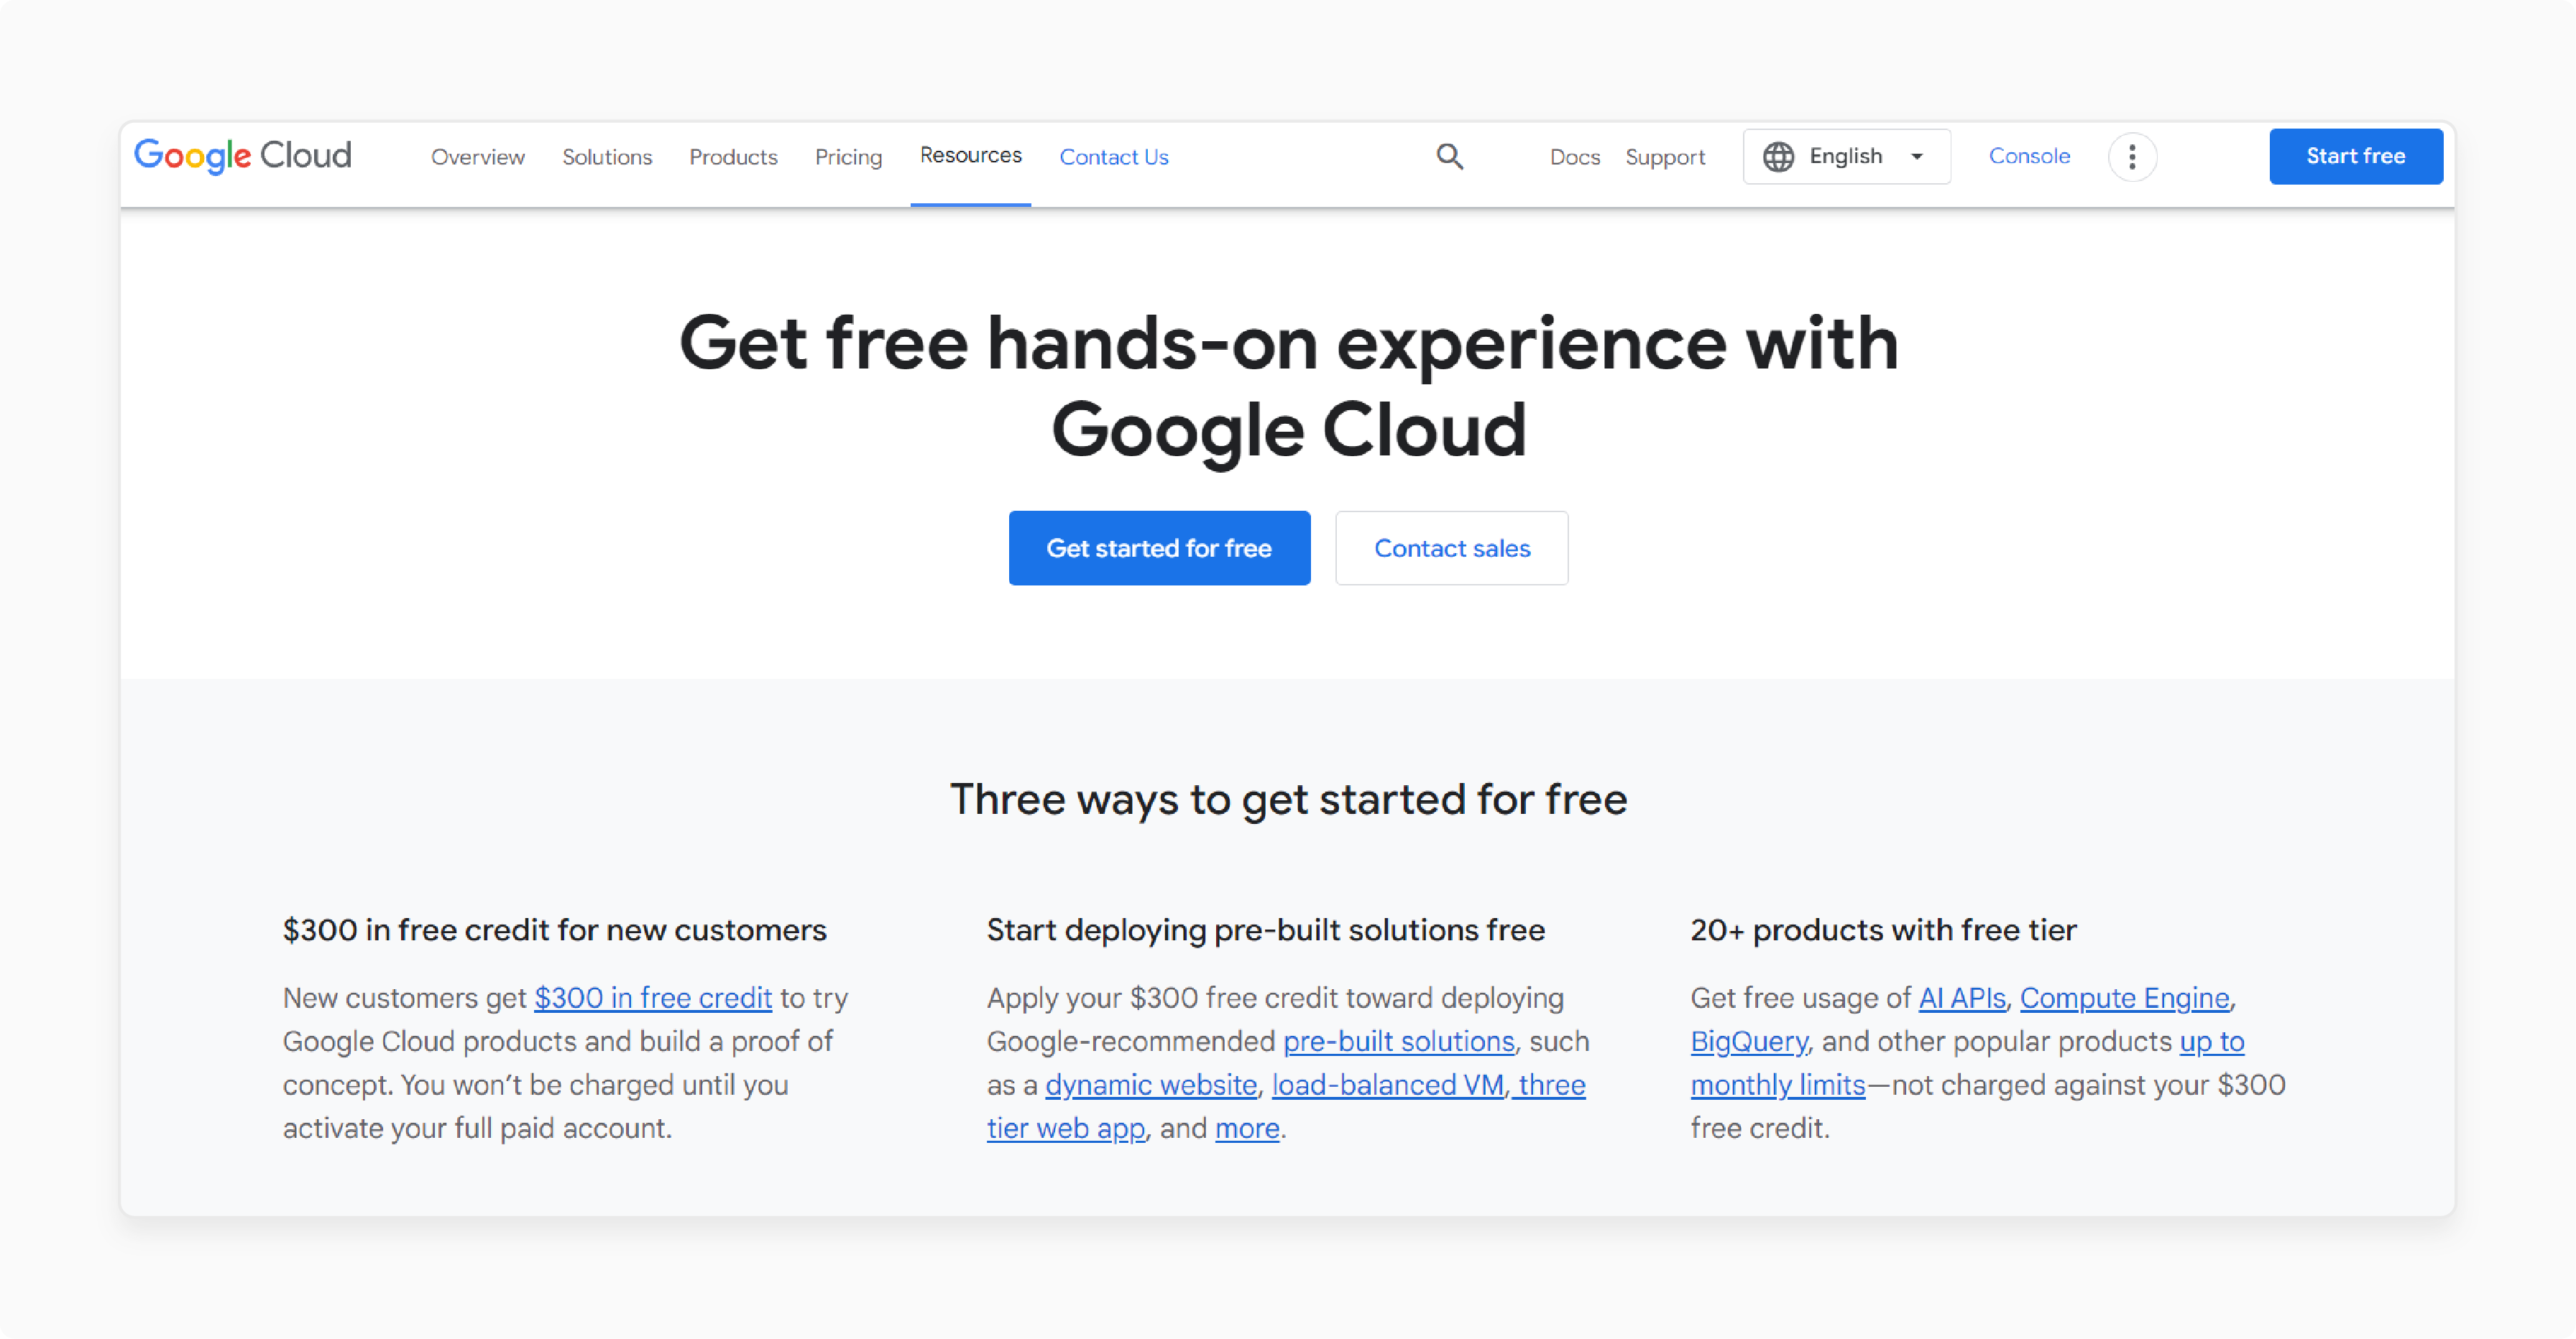This screenshot has width=2576, height=1339.
Task: Click the Support link in top nav
Action: tap(1665, 155)
